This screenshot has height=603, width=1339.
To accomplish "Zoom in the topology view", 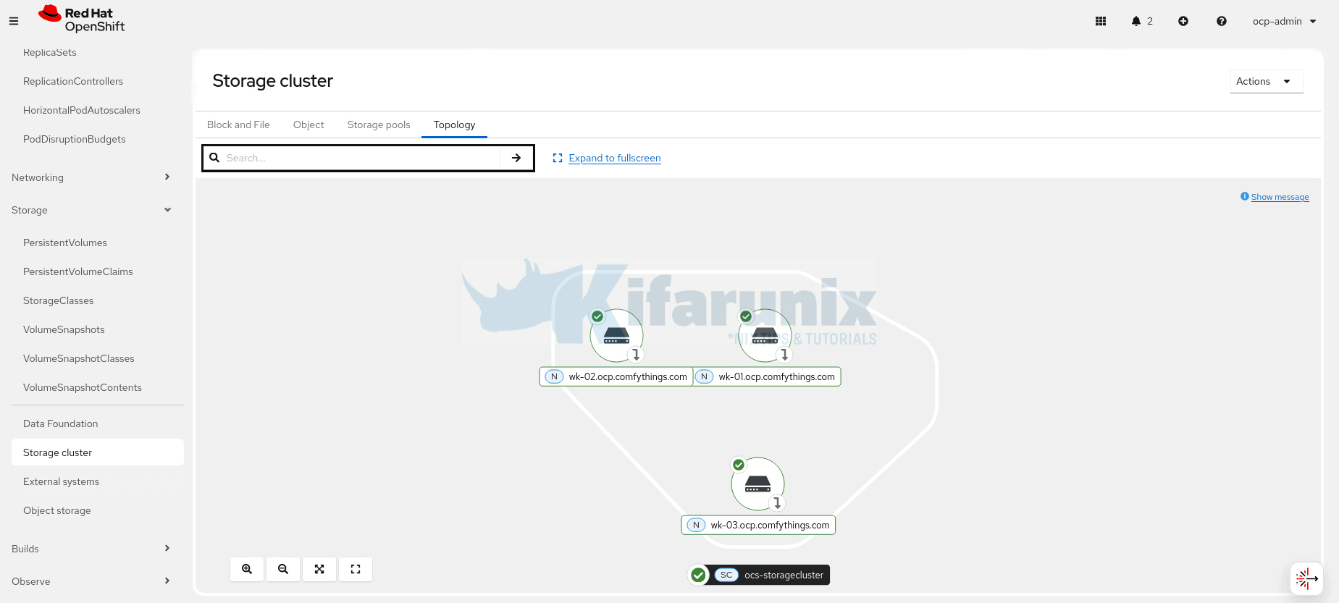I will click(247, 569).
